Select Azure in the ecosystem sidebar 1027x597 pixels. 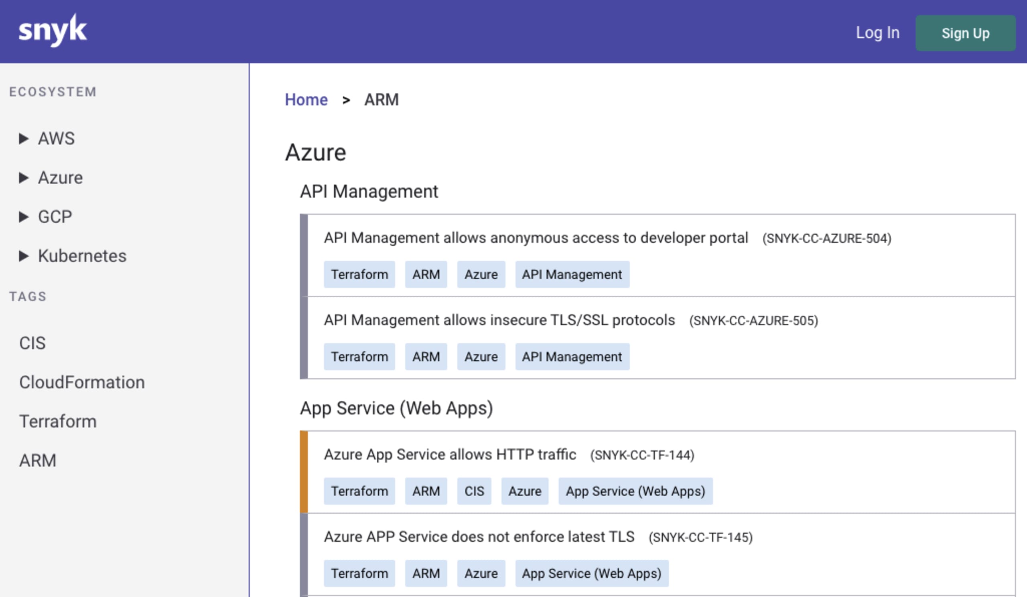point(60,178)
